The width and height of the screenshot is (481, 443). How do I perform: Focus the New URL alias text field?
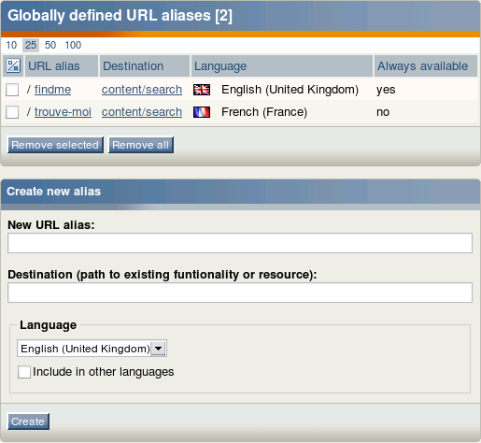[240, 243]
